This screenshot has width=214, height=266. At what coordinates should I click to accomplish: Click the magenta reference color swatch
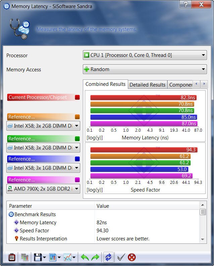tap(77, 180)
